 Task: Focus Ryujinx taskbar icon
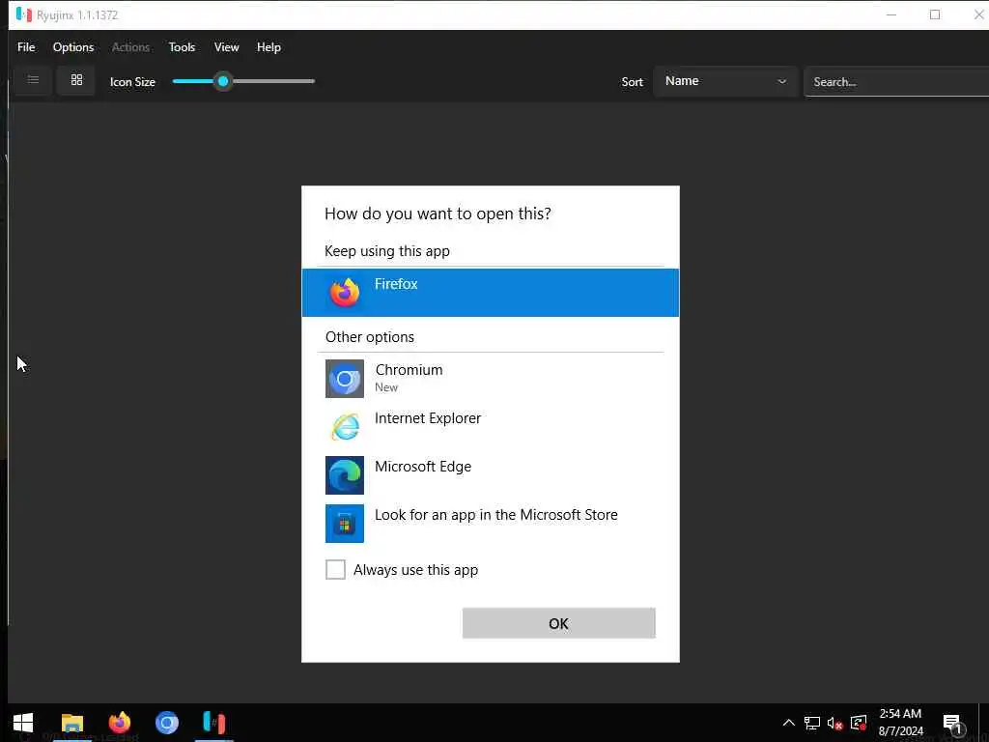click(x=214, y=723)
